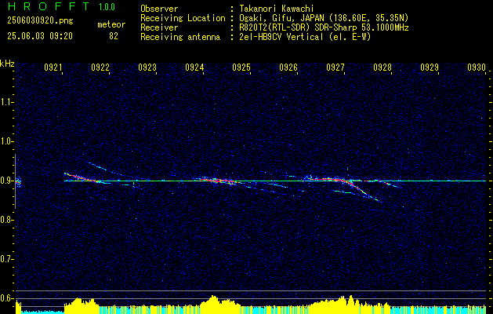The width and height of the screenshot is (493, 314).
Task: Click the 0.6 kHz axis label
Action: pyautogui.click(x=7, y=298)
